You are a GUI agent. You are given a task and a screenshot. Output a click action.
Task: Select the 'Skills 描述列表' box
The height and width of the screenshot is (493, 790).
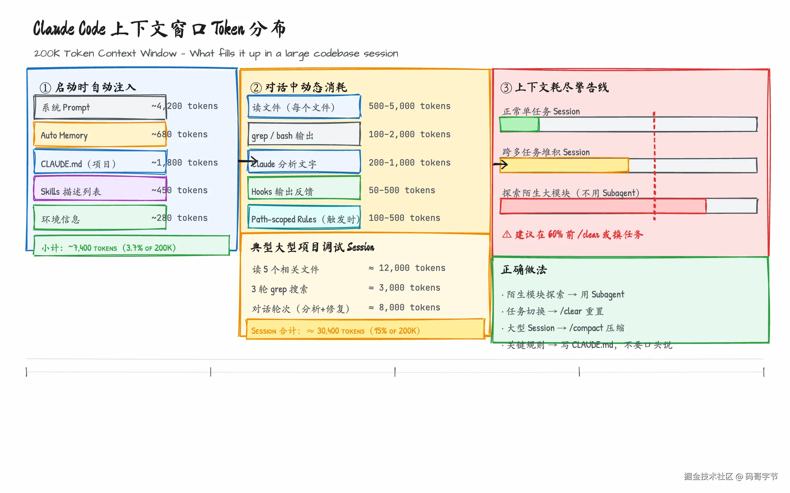[100, 189]
